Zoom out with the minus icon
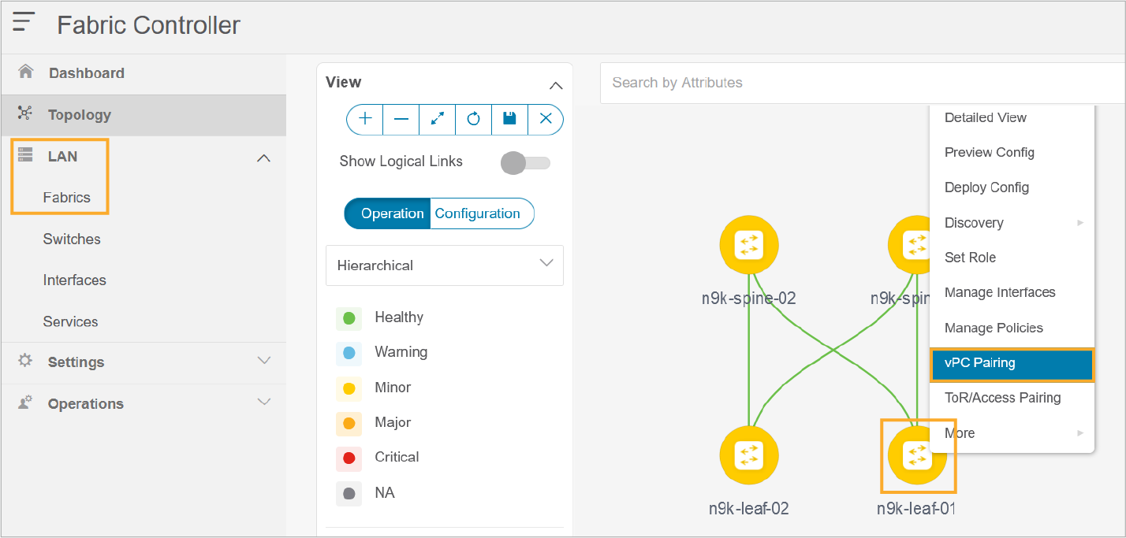The height and width of the screenshot is (538, 1126). (x=401, y=119)
